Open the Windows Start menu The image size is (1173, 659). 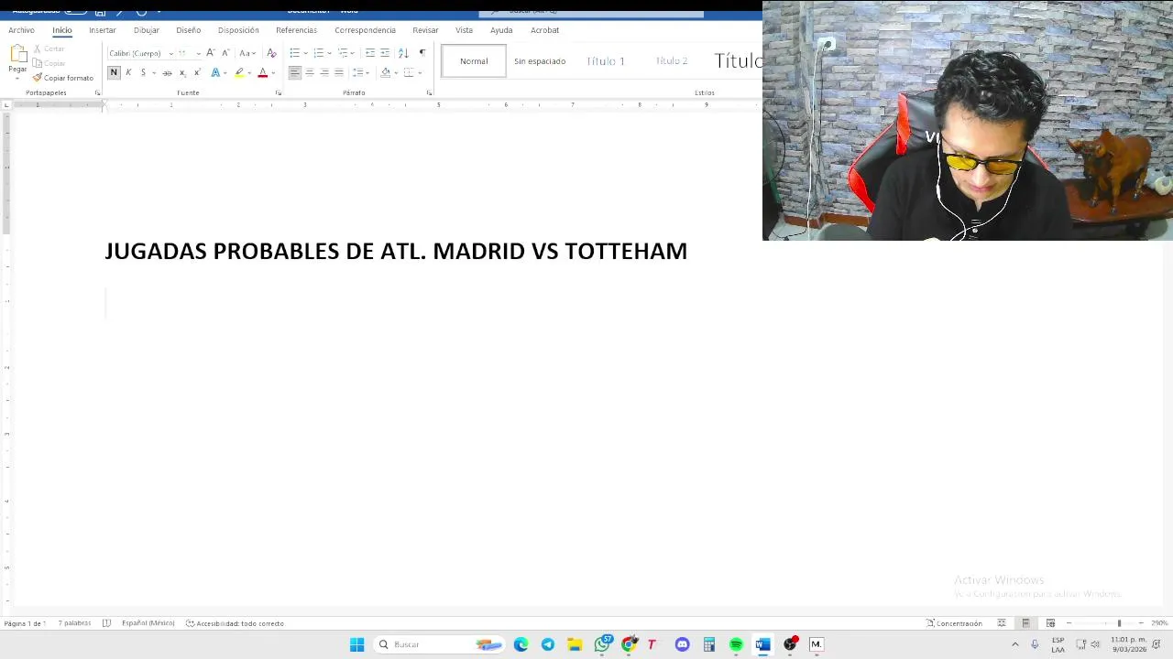[356, 644]
